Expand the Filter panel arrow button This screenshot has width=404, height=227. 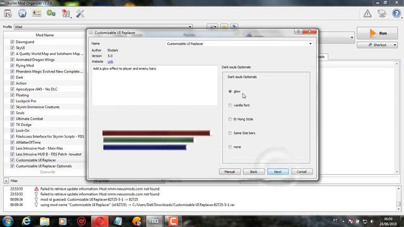coord(6,181)
